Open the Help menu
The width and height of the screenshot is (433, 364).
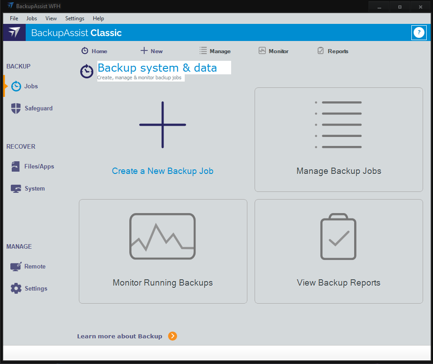tap(98, 18)
